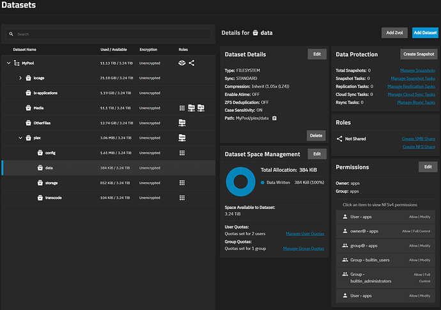Click the storage dataset icon

click(x=40, y=183)
